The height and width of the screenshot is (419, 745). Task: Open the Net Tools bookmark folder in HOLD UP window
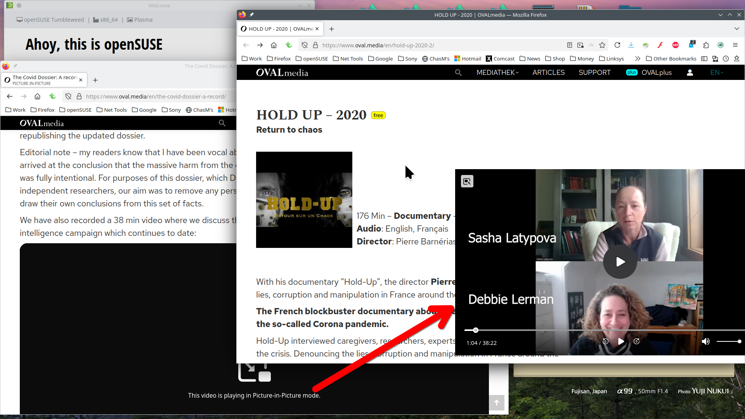coord(348,59)
